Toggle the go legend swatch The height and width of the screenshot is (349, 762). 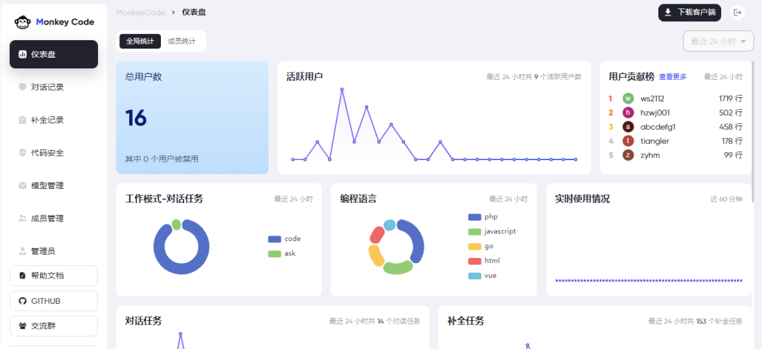click(475, 246)
